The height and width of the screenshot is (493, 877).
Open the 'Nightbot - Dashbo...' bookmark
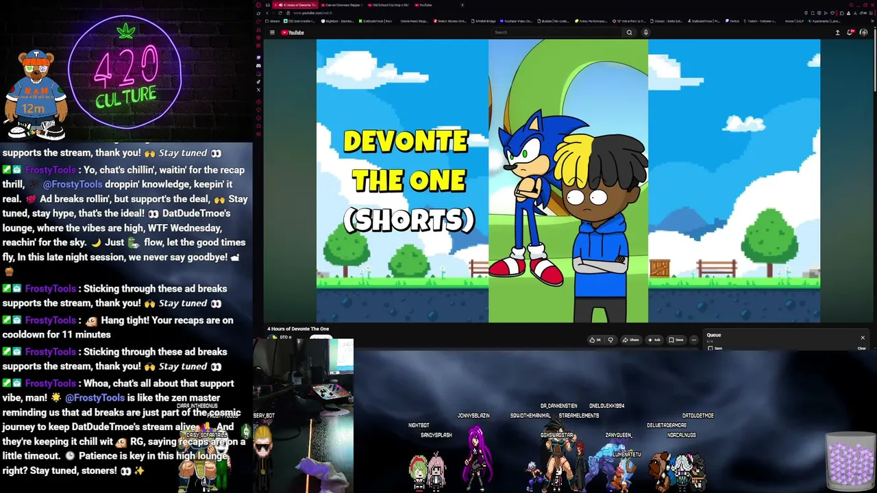coord(336,21)
